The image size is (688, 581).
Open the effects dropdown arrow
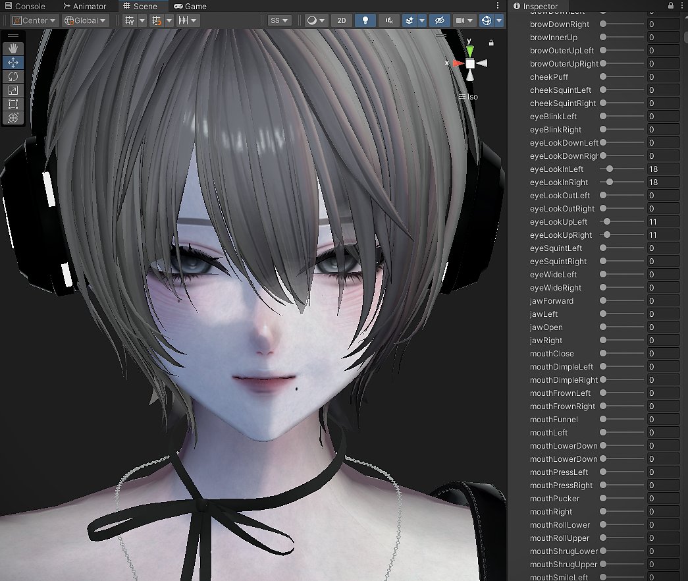pyautogui.click(x=421, y=20)
